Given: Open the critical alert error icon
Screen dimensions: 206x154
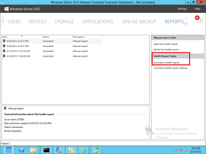Looking at the screenshot, I should pos(197,17).
